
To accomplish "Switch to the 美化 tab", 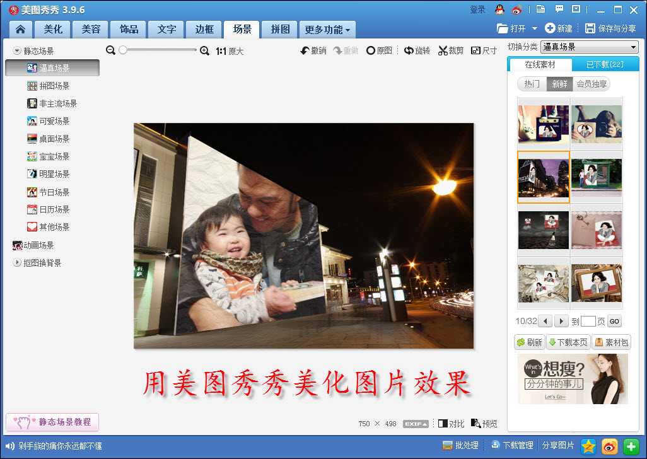I will point(53,29).
